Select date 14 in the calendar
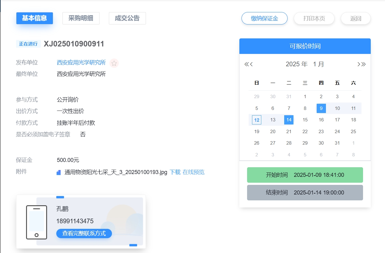The image size is (385, 253). coord(289,120)
